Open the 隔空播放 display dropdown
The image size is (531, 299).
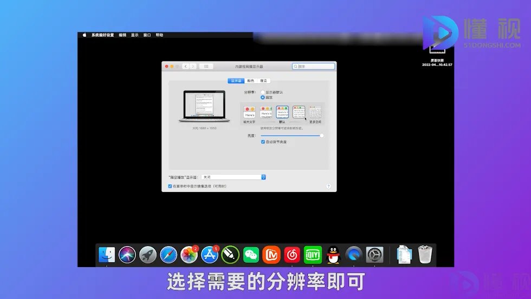click(234, 177)
